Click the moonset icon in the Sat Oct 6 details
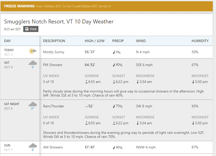The image size is (216, 156). pos(193,82)
